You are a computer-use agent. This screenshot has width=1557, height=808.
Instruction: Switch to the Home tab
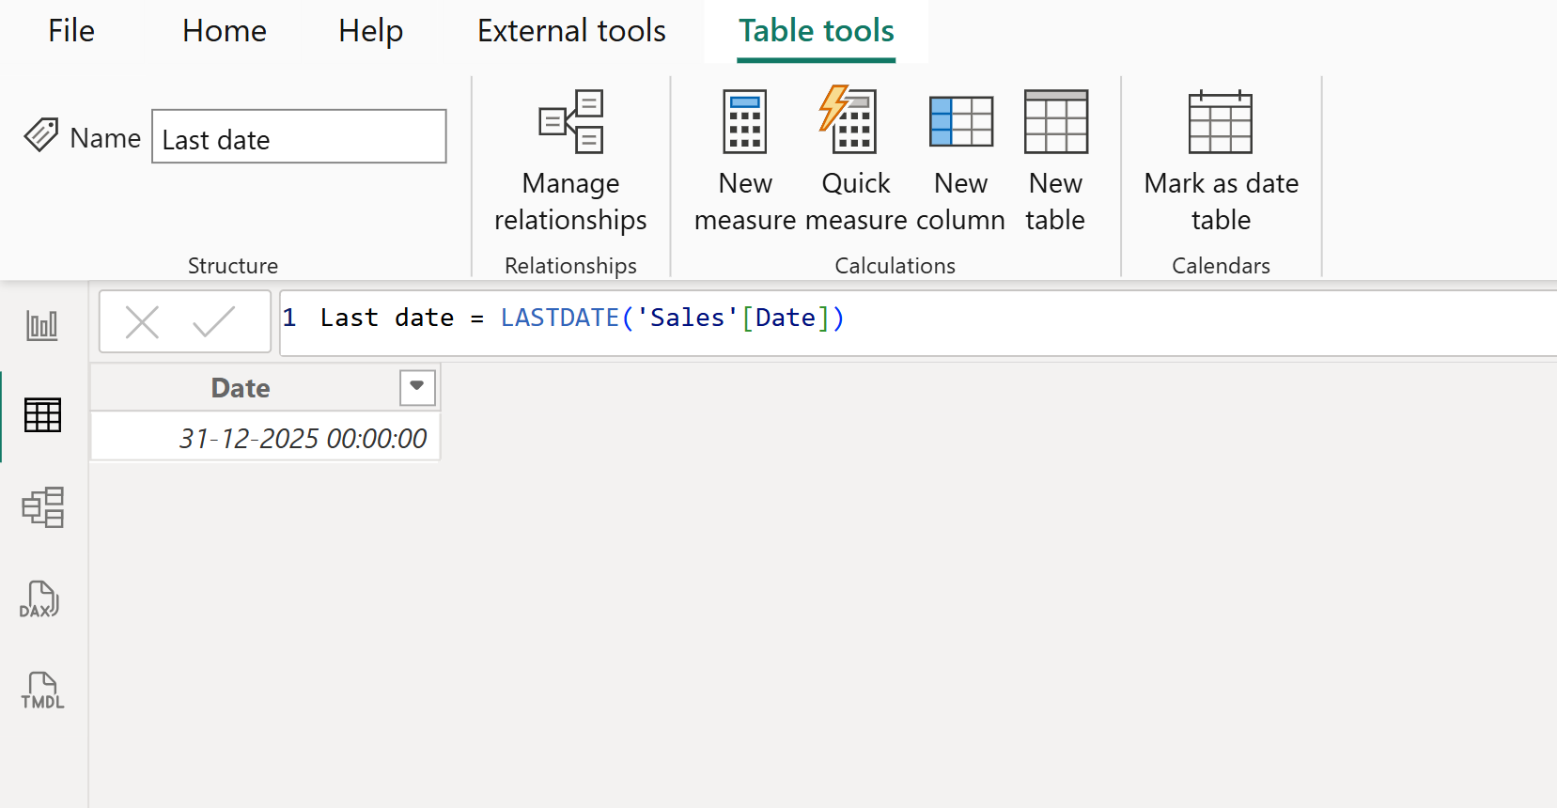click(x=225, y=31)
